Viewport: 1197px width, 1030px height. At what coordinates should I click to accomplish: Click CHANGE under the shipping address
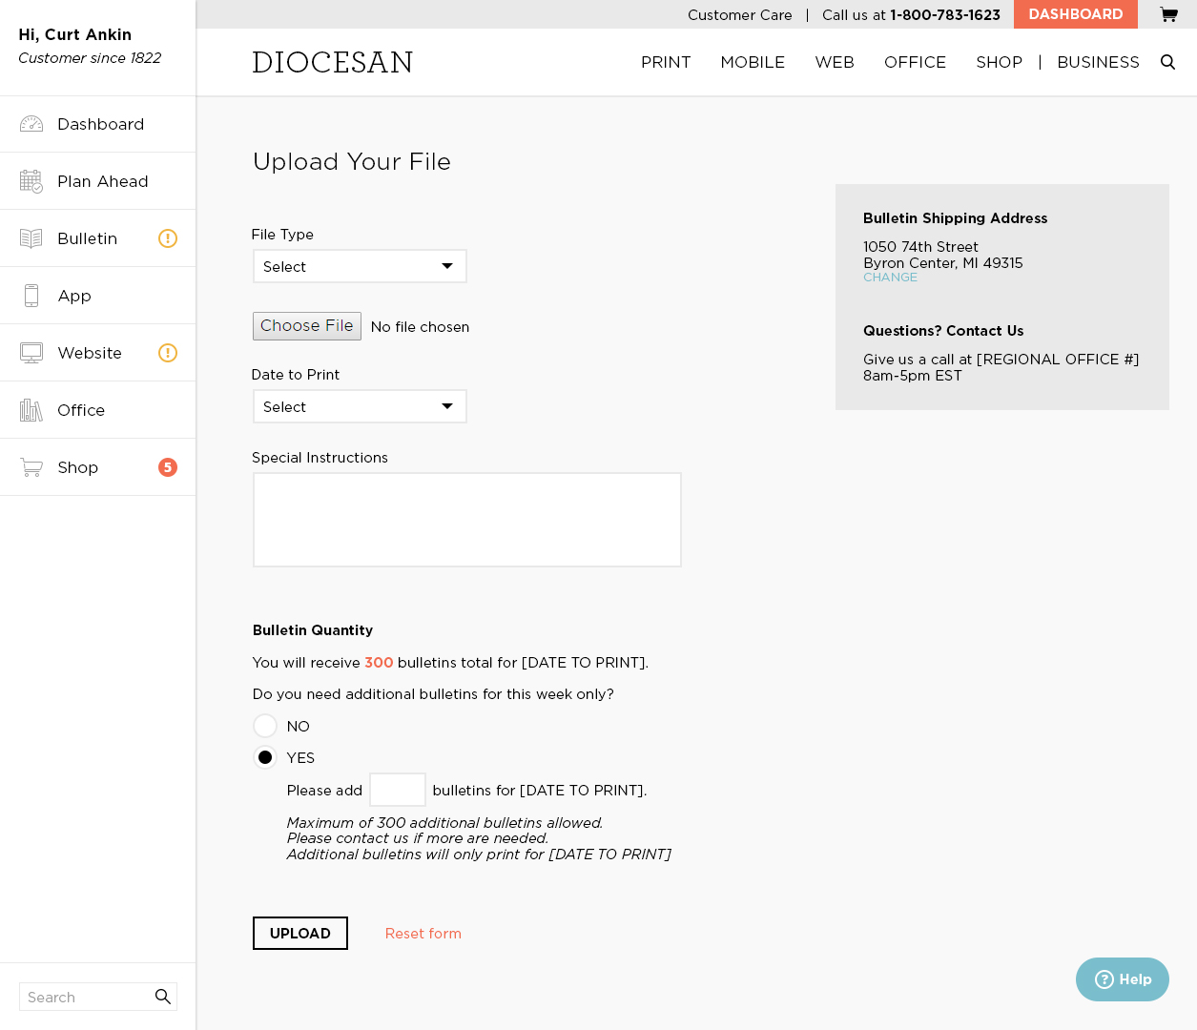click(x=890, y=278)
